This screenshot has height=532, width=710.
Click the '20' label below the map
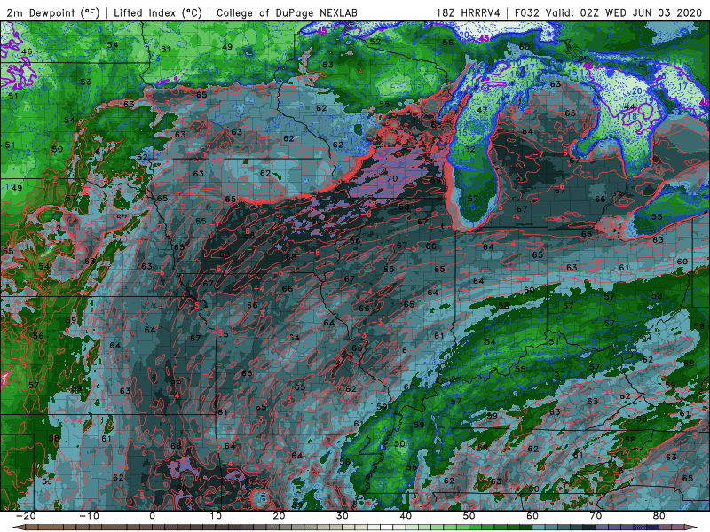(279, 516)
